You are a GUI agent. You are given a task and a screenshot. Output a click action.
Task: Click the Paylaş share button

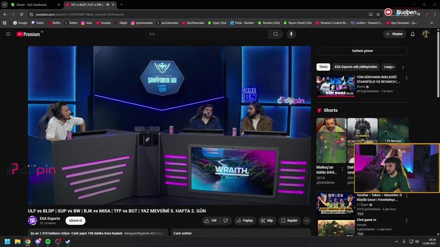pyautogui.click(x=245, y=221)
